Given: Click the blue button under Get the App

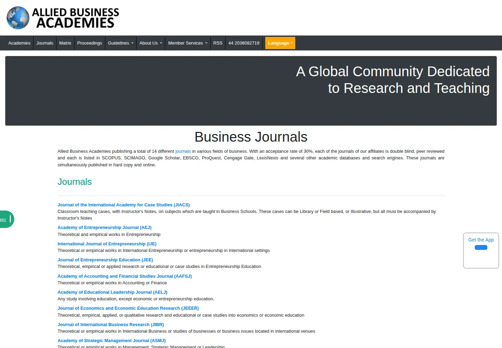Looking at the screenshot, I should 481,247.
